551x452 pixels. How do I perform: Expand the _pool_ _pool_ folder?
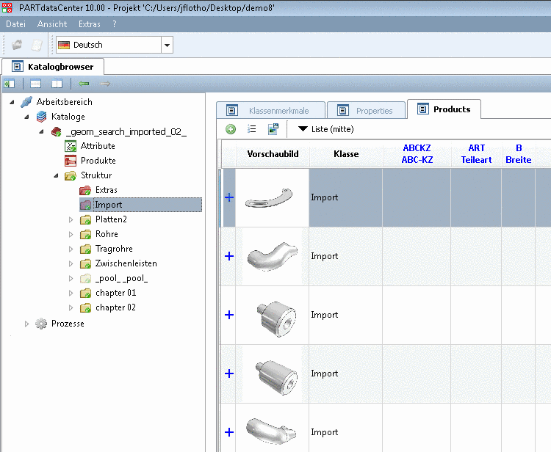pyautogui.click(x=71, y=279)
